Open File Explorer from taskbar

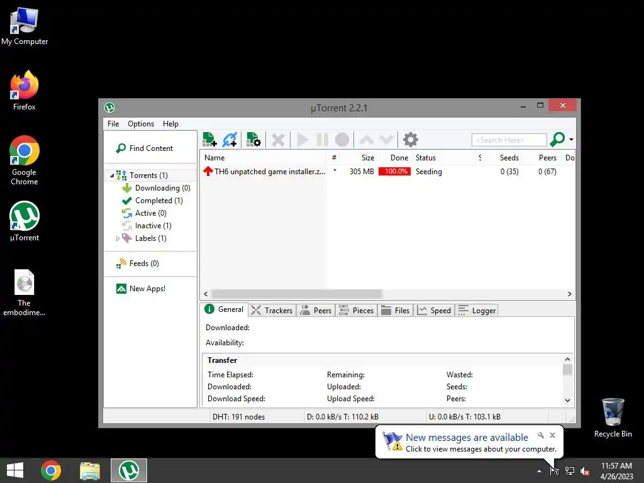pos(90,470)
